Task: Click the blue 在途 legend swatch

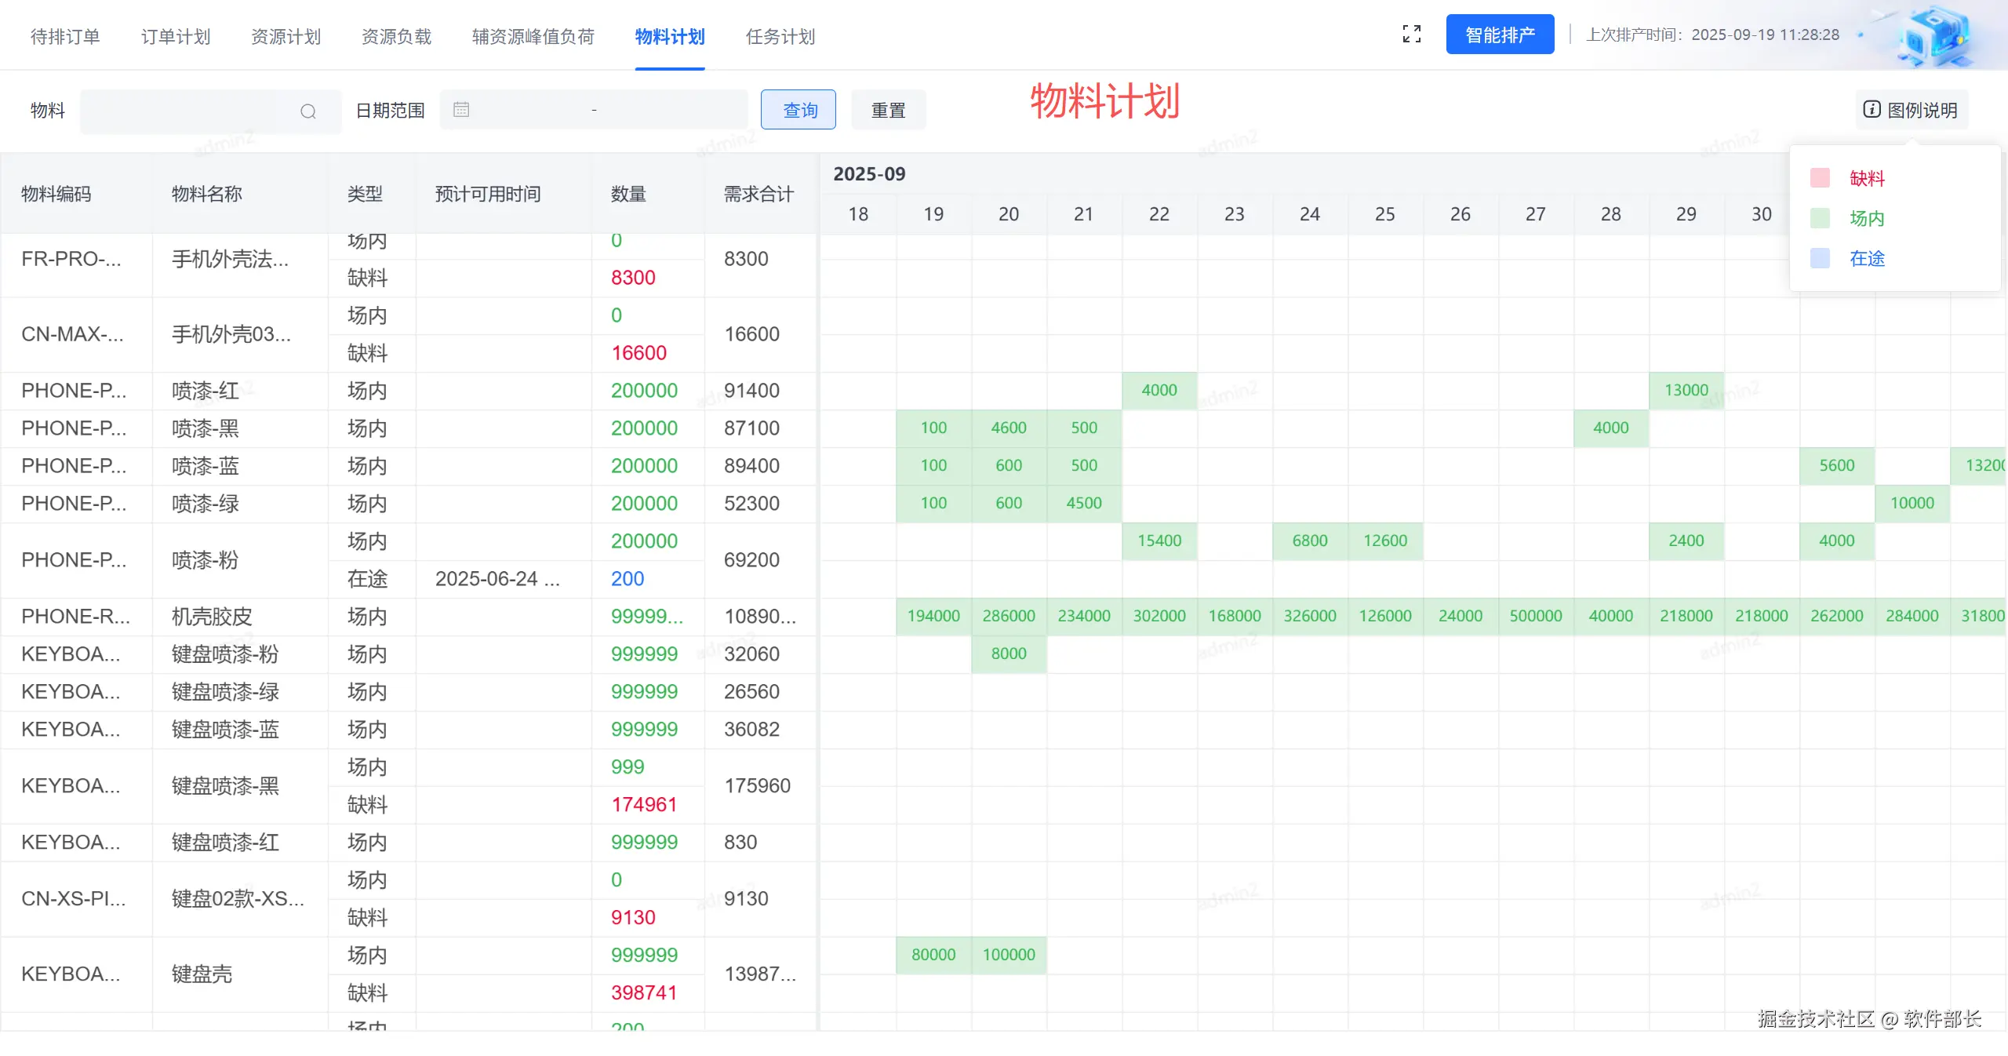Action: 1820,258
